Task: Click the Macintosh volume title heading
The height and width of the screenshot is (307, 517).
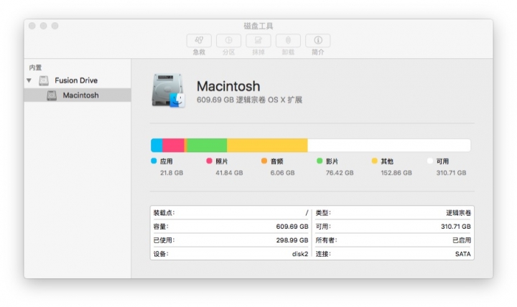Action: 228,86
